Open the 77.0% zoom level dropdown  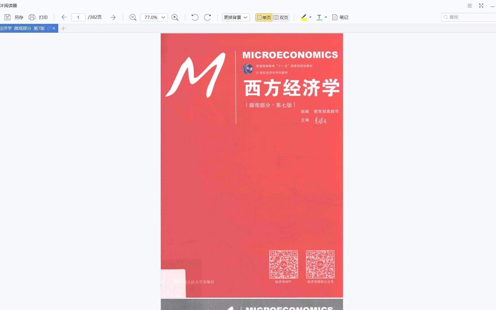click(x=154, y=17)
